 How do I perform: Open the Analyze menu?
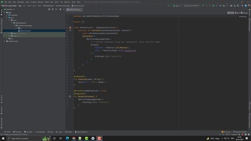click(33, 2)
